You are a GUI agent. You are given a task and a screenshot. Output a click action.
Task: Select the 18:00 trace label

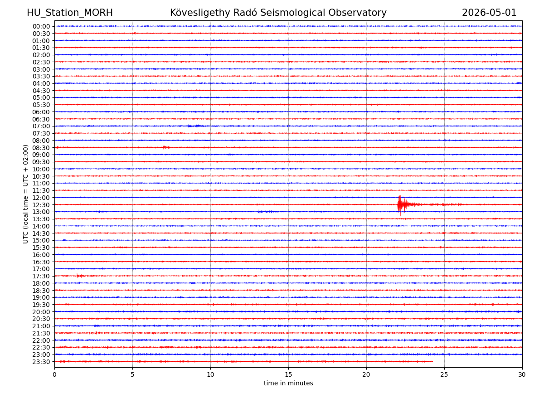41,283
